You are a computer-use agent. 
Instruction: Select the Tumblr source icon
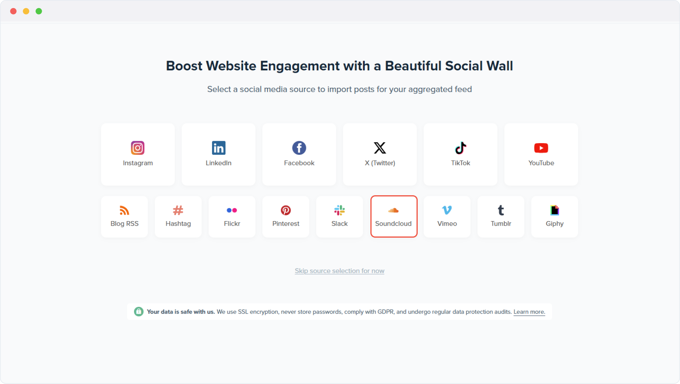click(501, 210)
